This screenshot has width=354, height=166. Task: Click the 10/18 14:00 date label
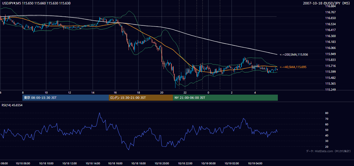click(x=93, y=164)
